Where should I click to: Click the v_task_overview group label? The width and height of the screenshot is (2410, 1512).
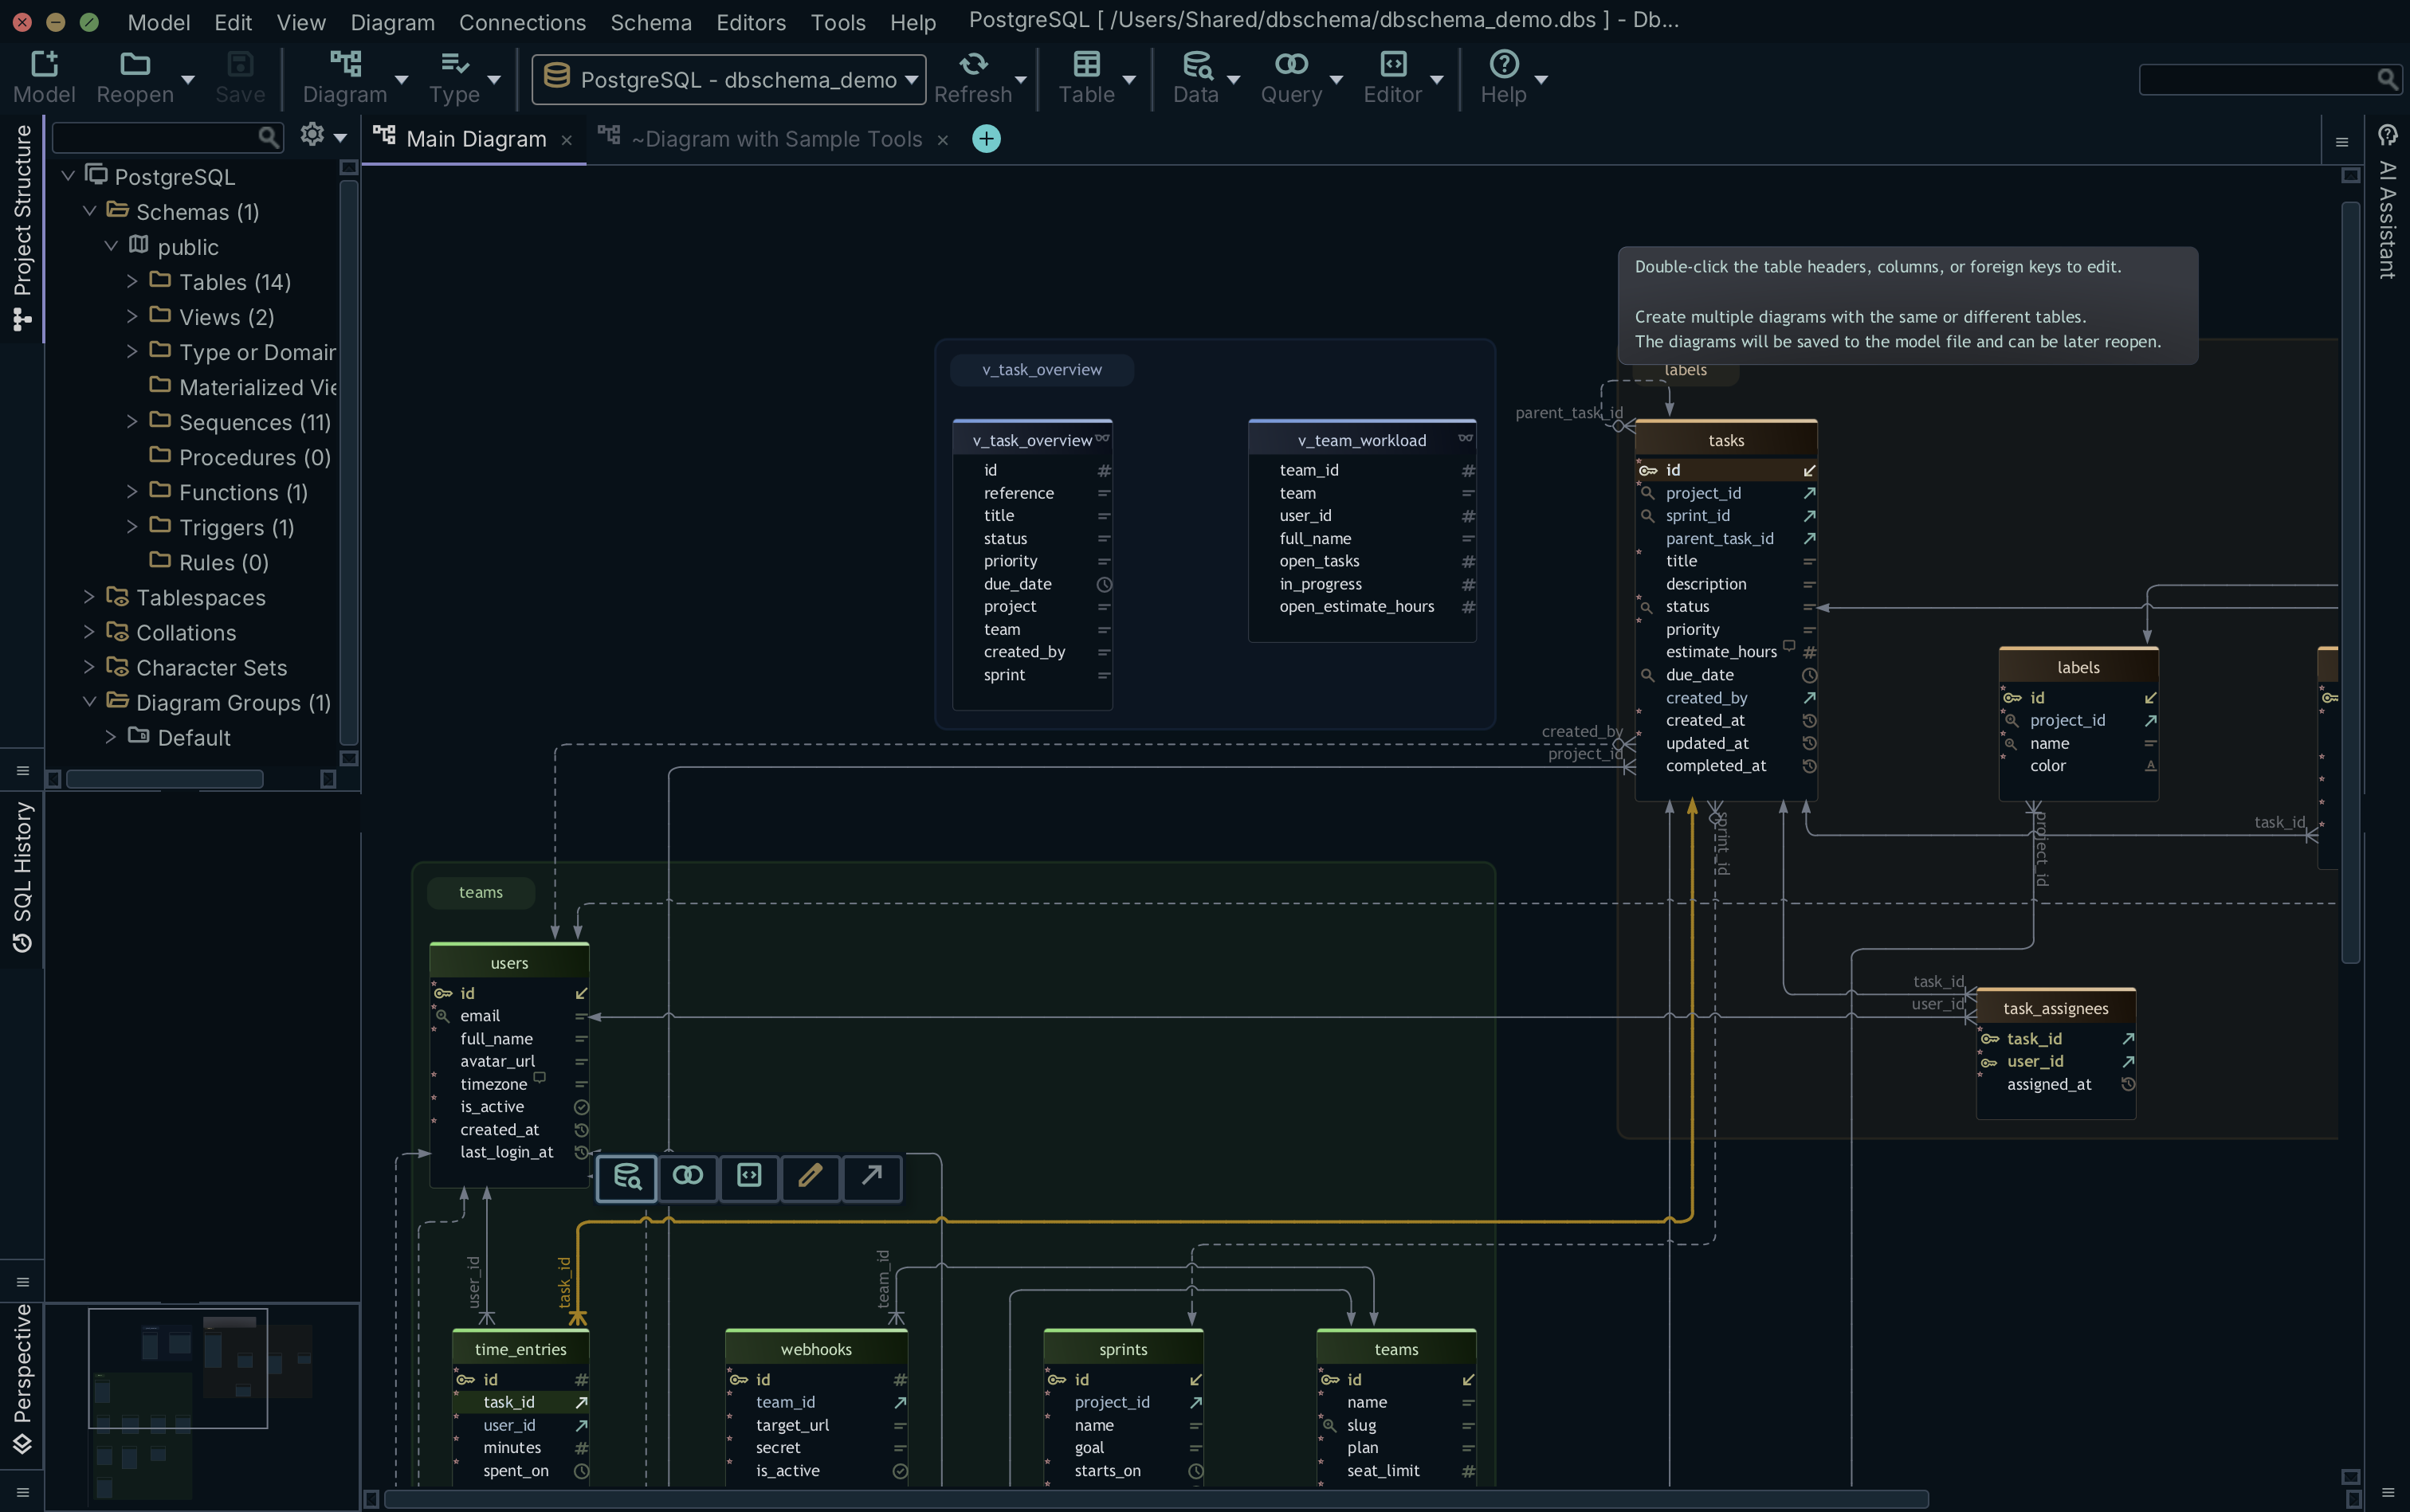[1042, 370]
